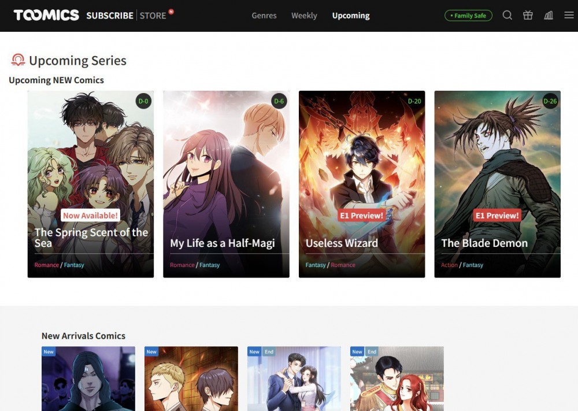Open the search magnifier icon
The height and width of the screenshot is (411, 578).
507,16
